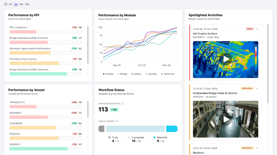This screenshot has height=155, width=277.
Task: Click Bridge Attendance While At Anchor bar
Action: [x=45, y=42]
